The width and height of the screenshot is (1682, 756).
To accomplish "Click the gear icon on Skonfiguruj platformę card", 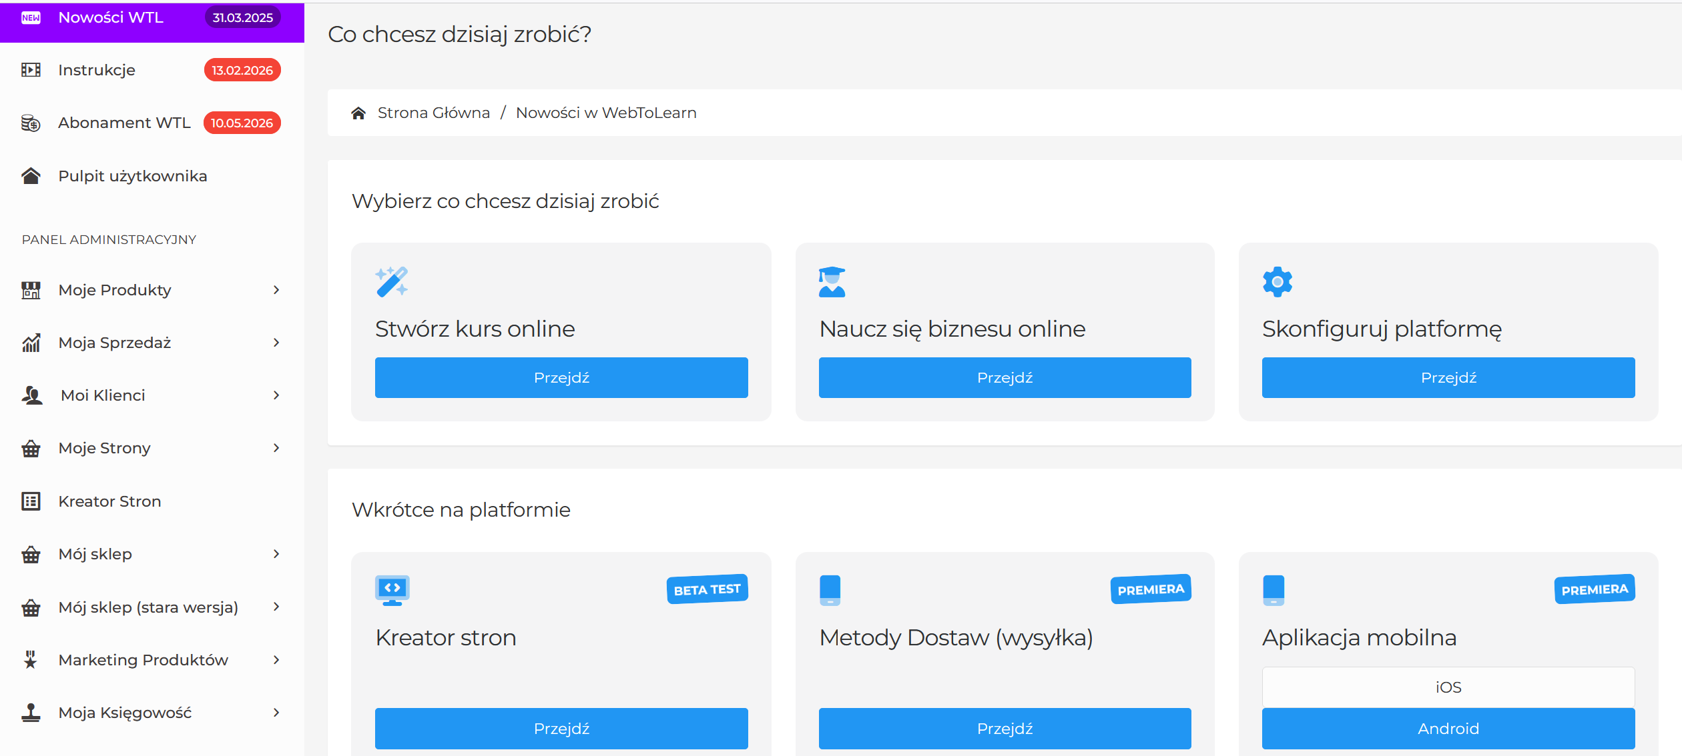I will point(1277,281).
